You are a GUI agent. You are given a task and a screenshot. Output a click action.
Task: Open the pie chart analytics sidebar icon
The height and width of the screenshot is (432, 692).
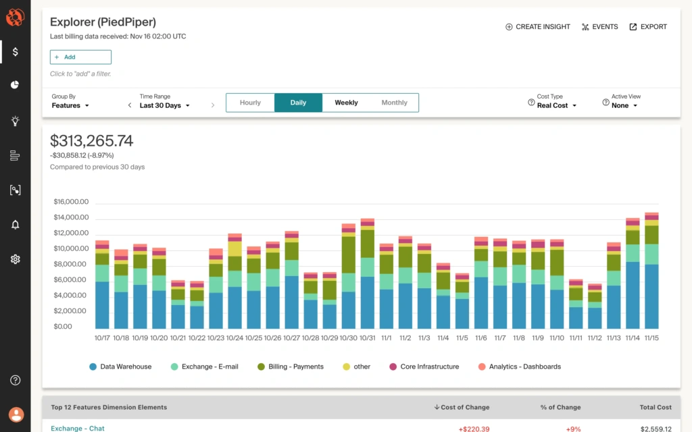click(15, 84)
